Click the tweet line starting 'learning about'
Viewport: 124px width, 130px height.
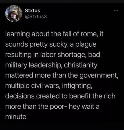[x=54, y=34]
